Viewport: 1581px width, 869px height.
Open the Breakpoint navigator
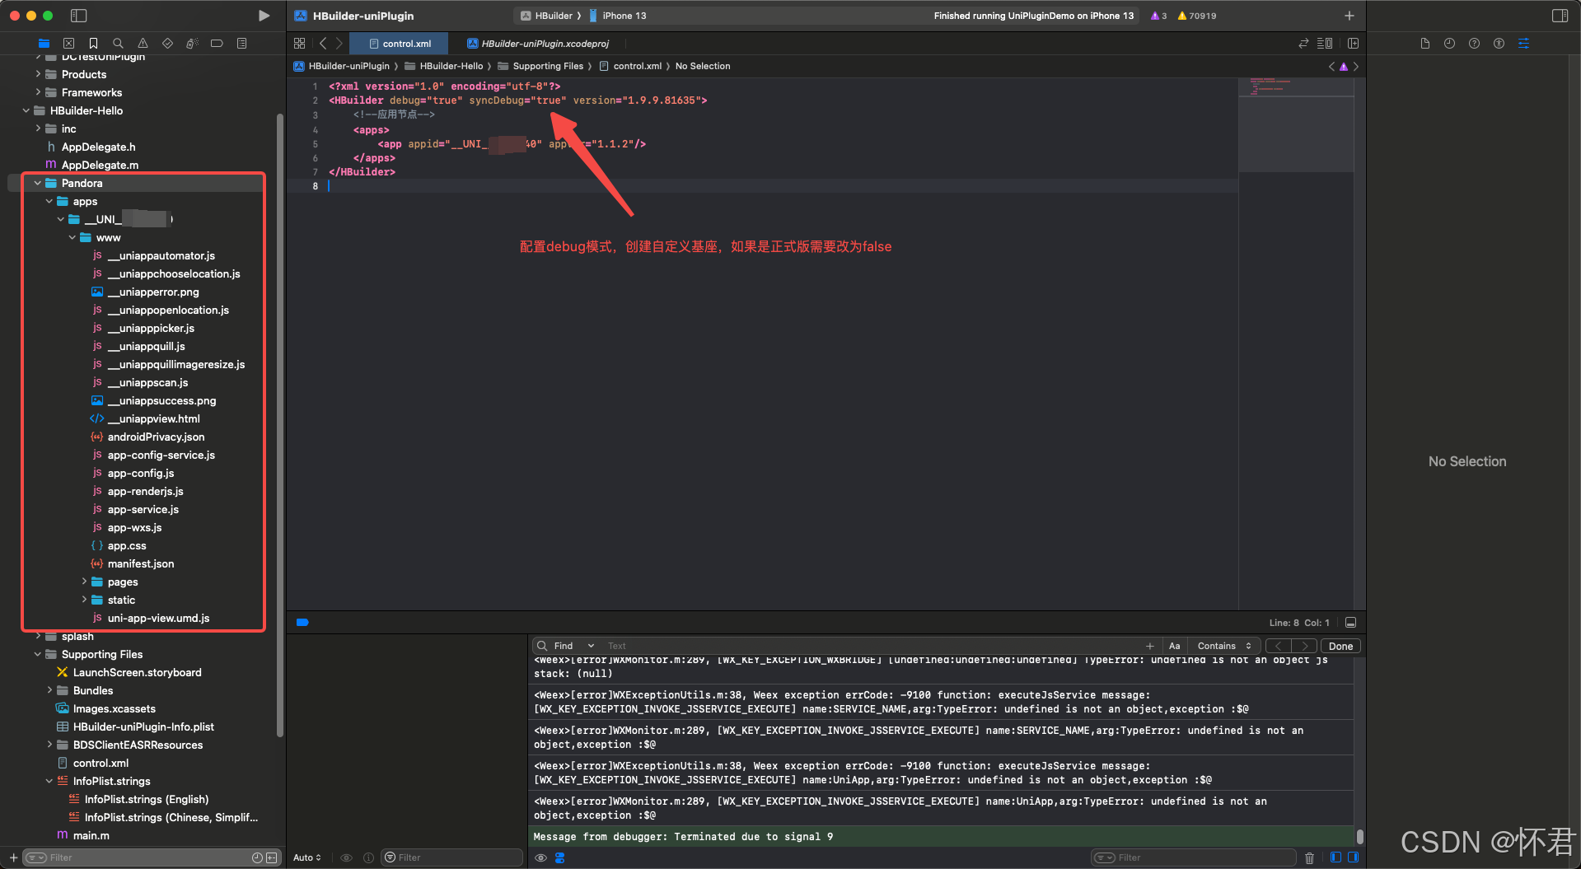(x=217, y=43)
